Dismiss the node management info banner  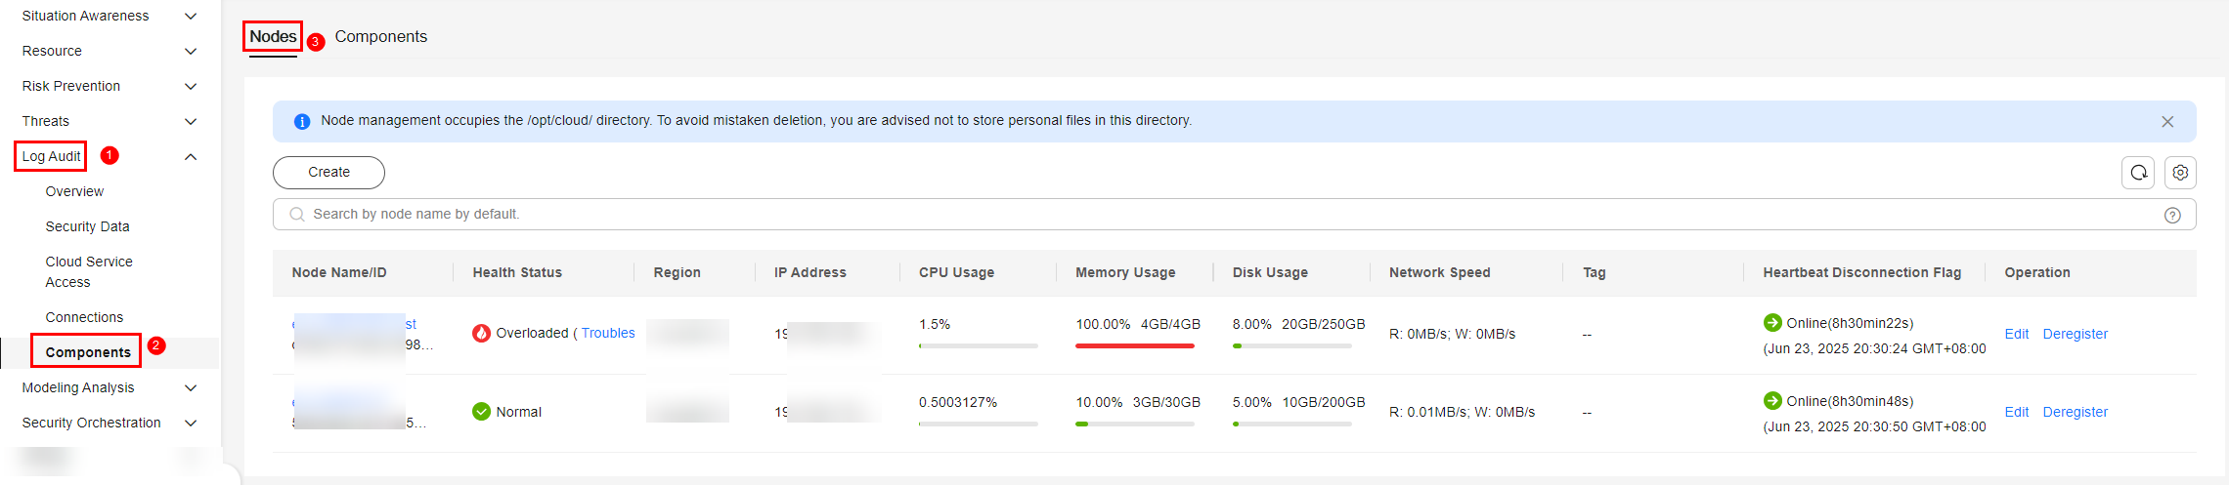point(2167,121)
